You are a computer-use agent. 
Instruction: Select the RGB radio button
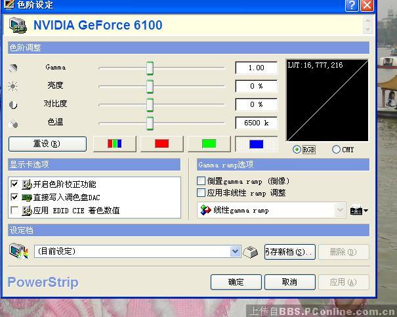[297, 150]
